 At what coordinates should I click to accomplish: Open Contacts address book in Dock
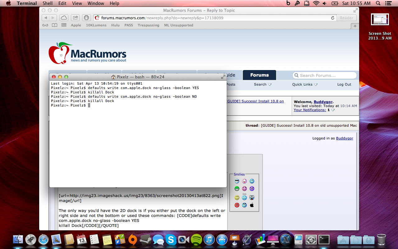pos(69,239)
